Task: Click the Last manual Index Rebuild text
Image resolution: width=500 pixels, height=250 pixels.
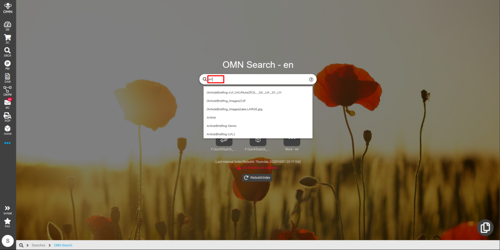Action: [258, 162]
